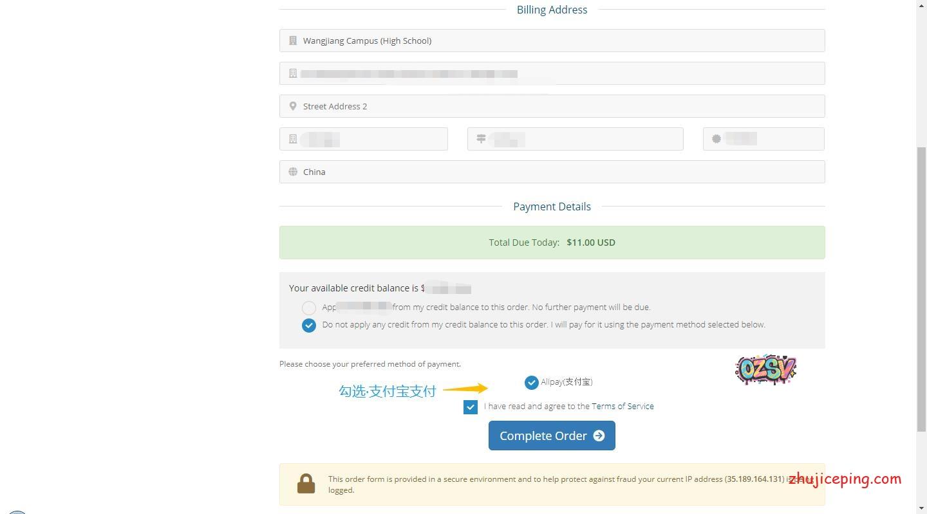Select apply credit balance radio option
Image resolution: width=927 pixels, height=514 pixels.
[x=309, y=307]
